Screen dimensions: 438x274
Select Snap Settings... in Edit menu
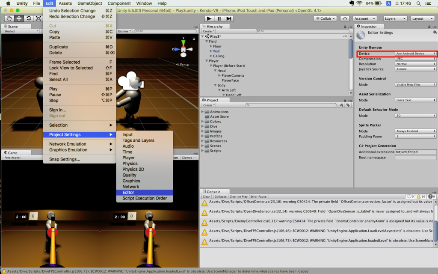point(79,159)
